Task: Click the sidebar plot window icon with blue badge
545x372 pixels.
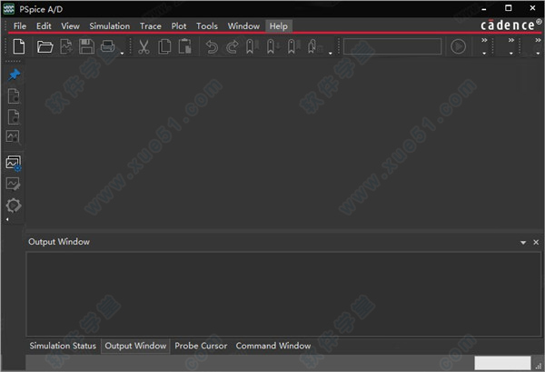Action: click(x=14, y=163)
